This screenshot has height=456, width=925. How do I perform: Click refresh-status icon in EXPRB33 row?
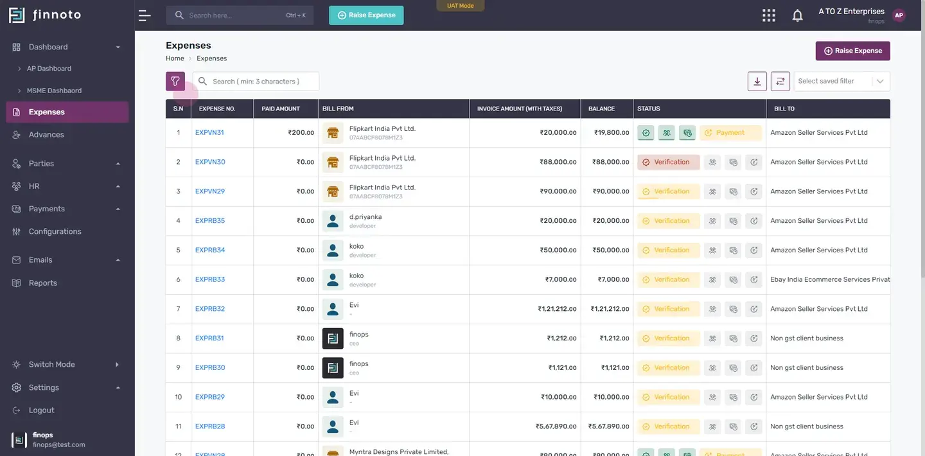(x=753, y=280)
